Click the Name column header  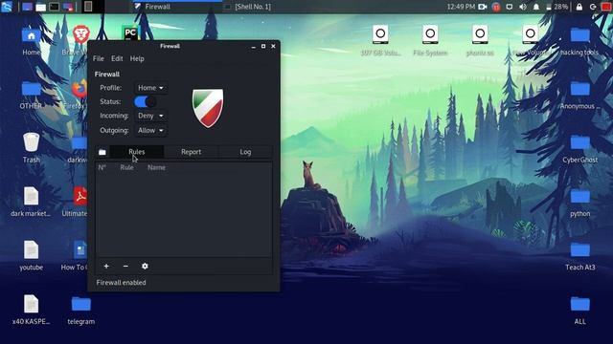pyautogui.click(x=156, y=167)
